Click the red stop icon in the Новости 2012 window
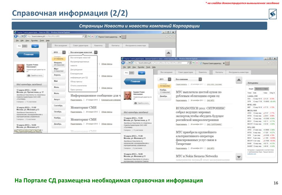The height and width of the screenshot is (195, 282). (x=92, y=36)
